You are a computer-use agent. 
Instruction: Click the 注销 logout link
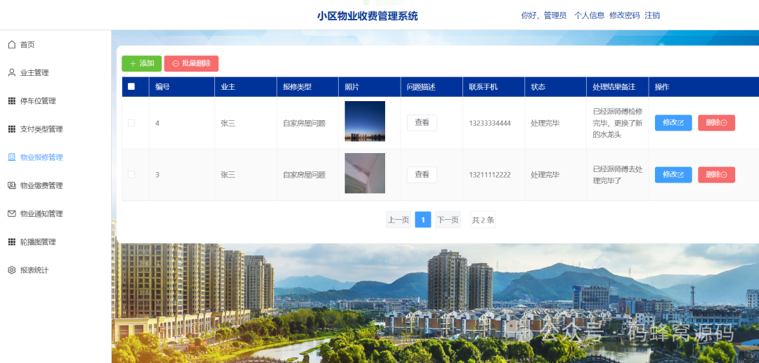652,15
